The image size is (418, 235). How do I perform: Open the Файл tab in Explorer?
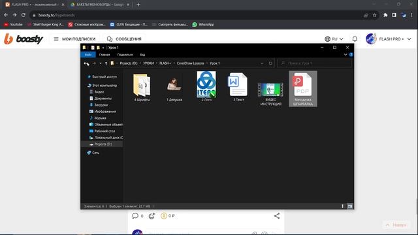click(x=88, y=55)
